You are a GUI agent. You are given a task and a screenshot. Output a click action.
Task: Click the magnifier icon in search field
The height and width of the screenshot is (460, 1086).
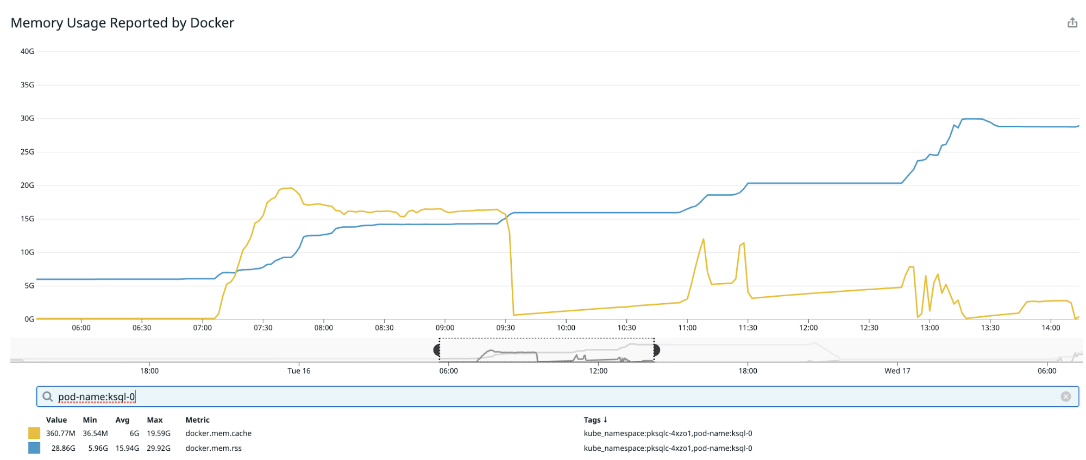click(x=48, y=397)
